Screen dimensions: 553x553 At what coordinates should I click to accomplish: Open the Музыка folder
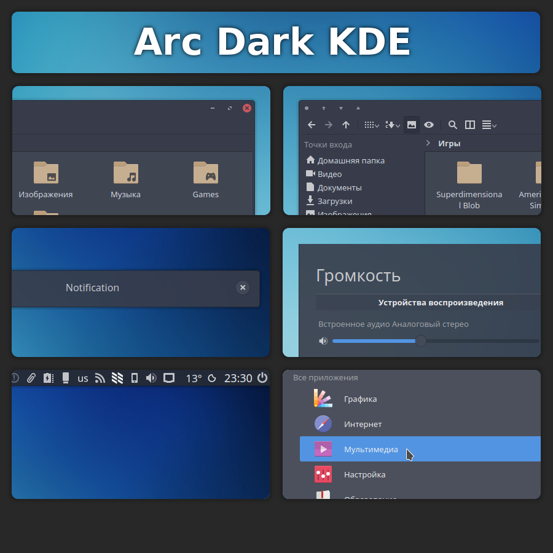(x=125, y=180)
